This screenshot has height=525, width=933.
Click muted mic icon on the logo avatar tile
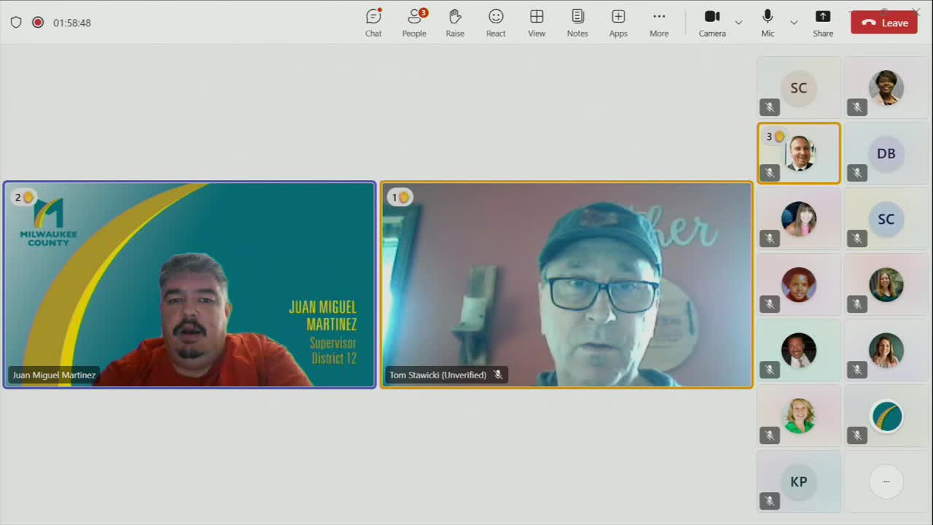coord(857,435)
